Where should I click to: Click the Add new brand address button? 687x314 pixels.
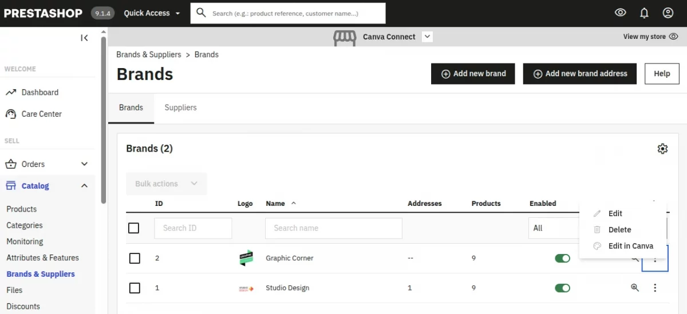580,74
